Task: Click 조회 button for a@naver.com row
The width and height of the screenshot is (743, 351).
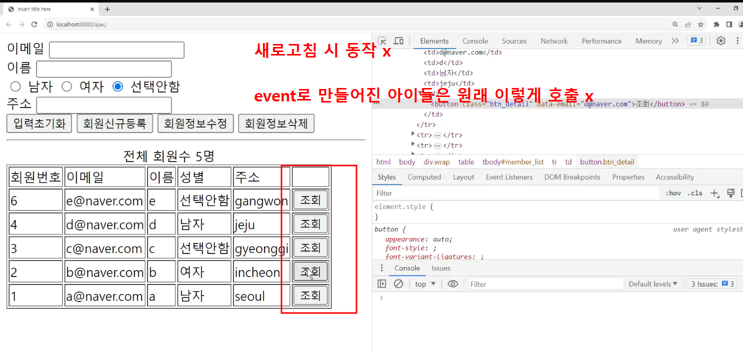Action: pyautogui.click(x=310, y=295)
